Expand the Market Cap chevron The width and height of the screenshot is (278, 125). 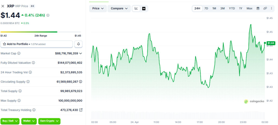[x=81, y=53]
